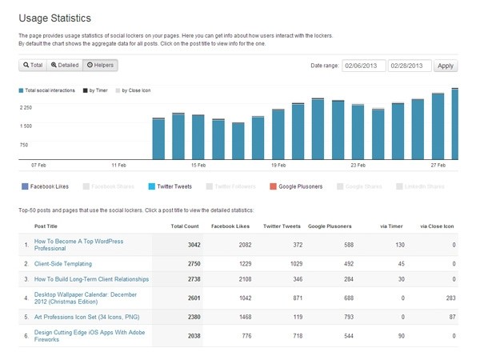Click the Apply date range button
Image resolution: width=480 pixels, height=360 pixels.
click(446, 66)
